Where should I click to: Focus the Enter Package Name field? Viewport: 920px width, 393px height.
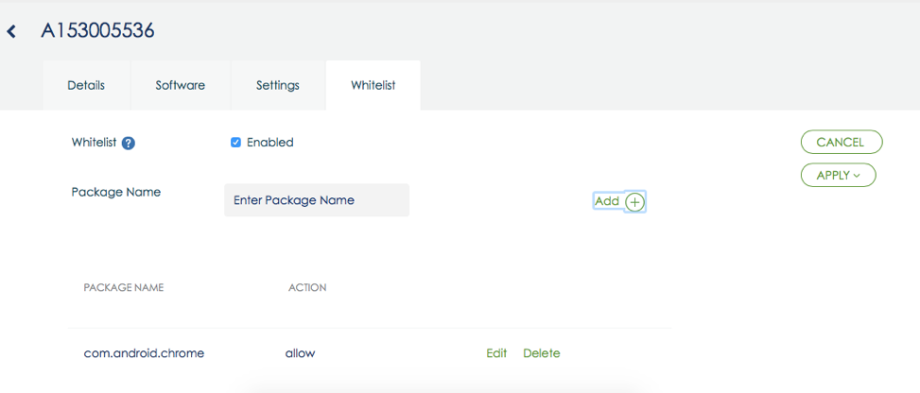317,200
